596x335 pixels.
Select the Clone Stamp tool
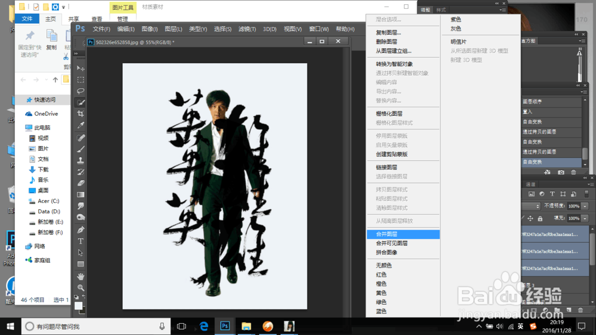coord(80,160)
